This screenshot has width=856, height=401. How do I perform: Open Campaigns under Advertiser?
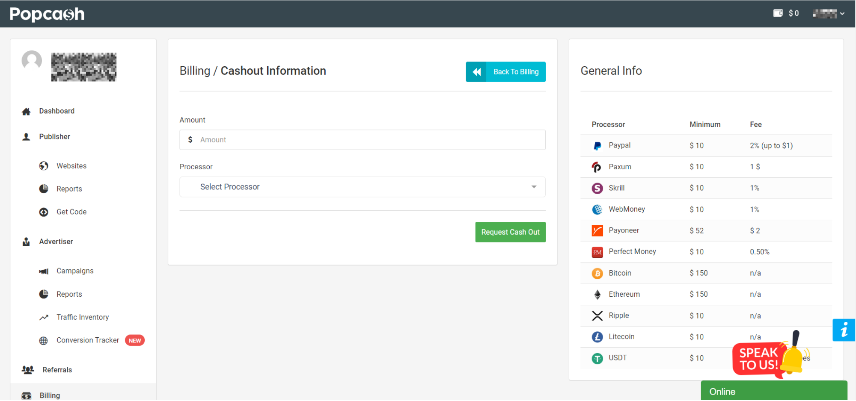[75, 271]
